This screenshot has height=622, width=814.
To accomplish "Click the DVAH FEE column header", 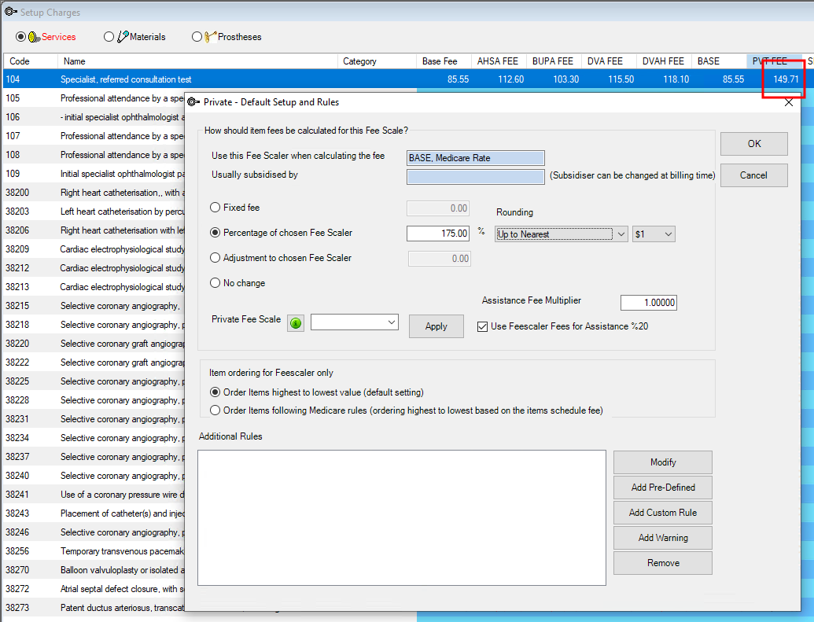I will coord(664,61).
